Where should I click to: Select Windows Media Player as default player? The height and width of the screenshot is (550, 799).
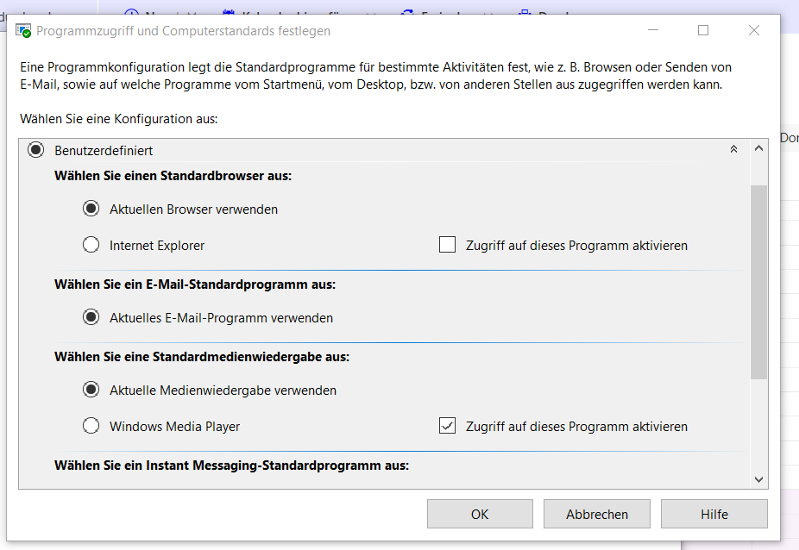click(91, 426)
